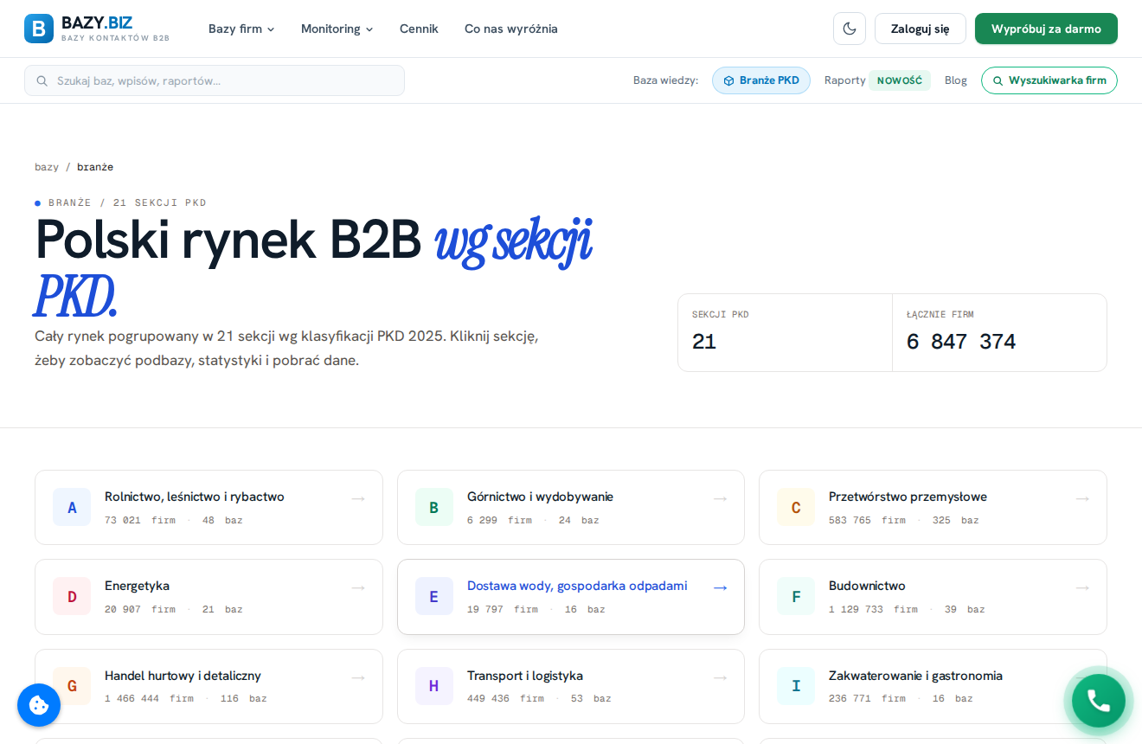Click the 19 797 firm count
This screenshot has height=744, width=1142.
tap(503, 609)
